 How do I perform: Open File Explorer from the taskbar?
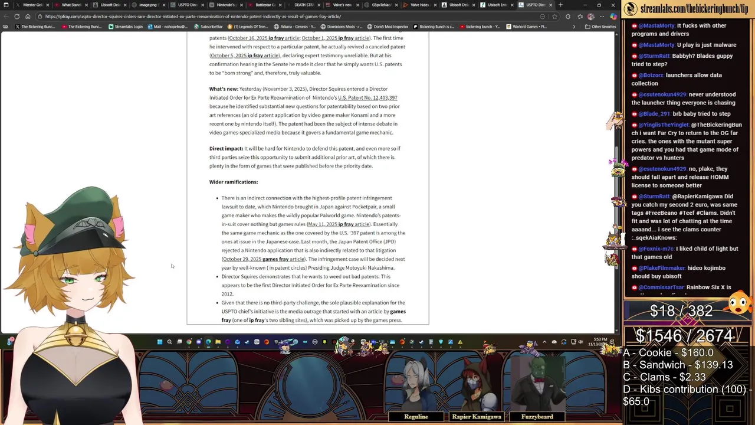218,342
